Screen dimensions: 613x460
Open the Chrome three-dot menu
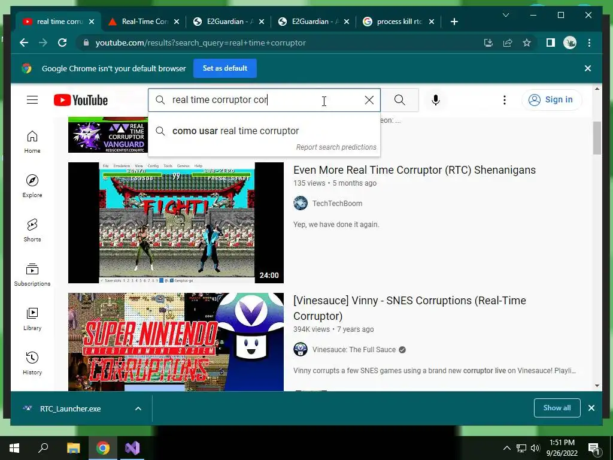pos(589,43)
